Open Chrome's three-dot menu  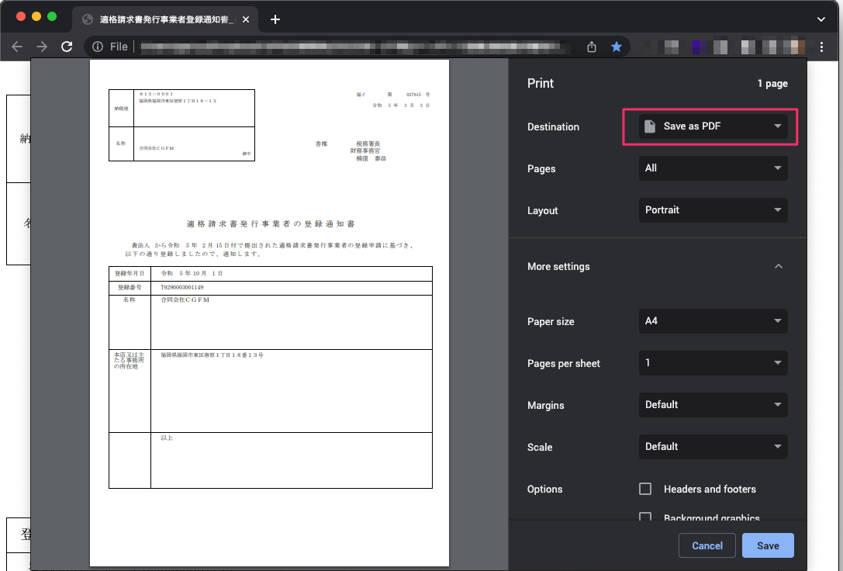pos(821,47)
